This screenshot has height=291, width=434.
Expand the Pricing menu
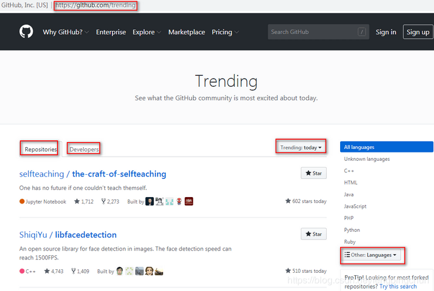(x=225, y=32)
